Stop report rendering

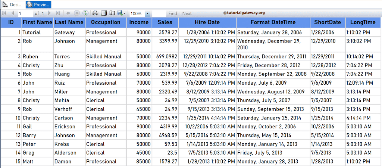[x=77, y=13]
